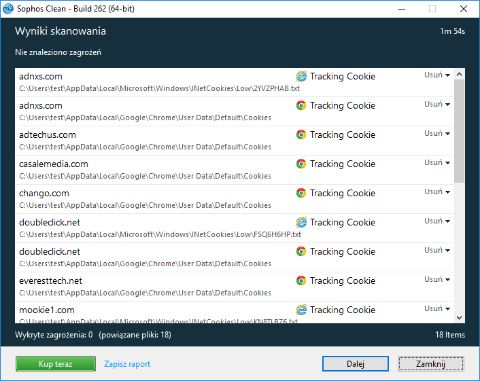The width and height of the screenshot is (480, 381).
Task: Expand the Usuń dropdown for casalemedia.com
Action: coord(437,163)
